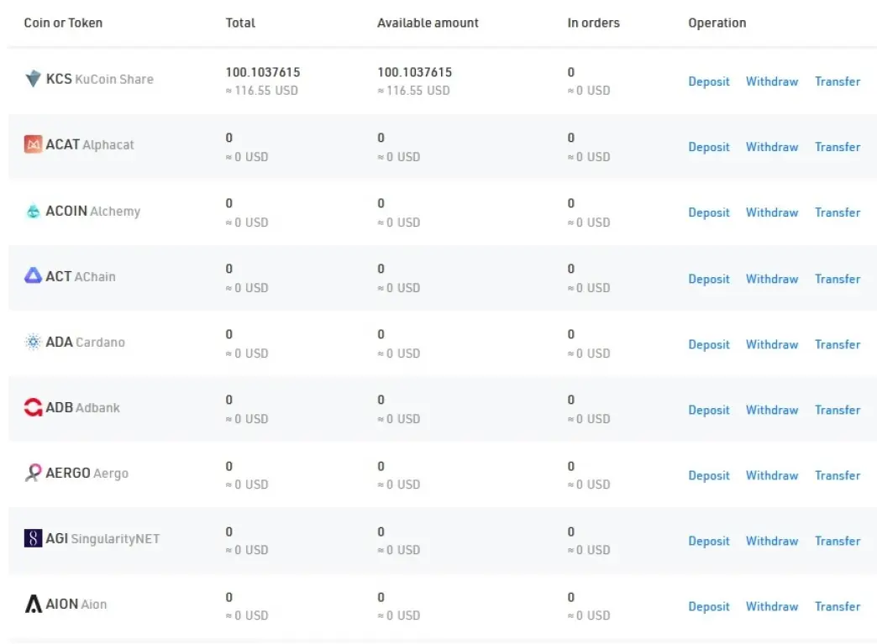
Task: Open Withdraw for AGI SingularityNET
Action: coord(772,541)
